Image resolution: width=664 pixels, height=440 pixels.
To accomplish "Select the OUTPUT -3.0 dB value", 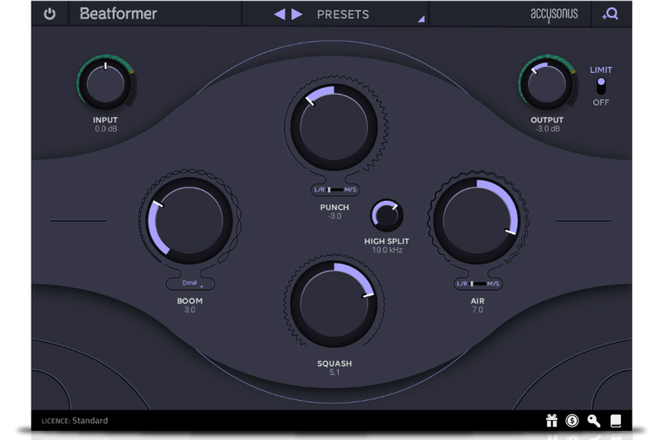I will [547, 129].
